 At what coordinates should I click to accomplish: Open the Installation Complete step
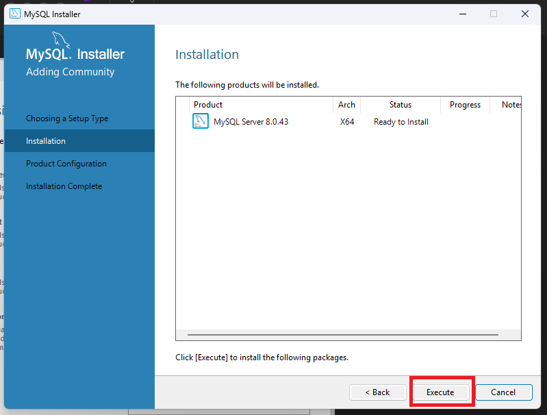click(x=64, y=186)
